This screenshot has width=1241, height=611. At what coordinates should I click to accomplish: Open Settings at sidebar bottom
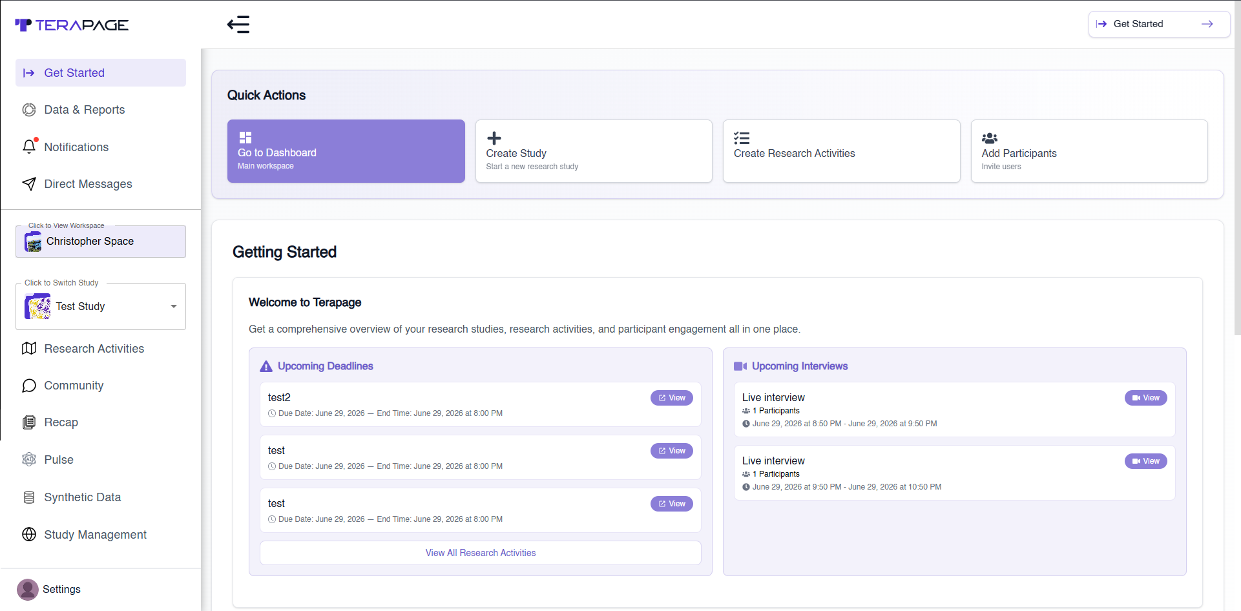click(x=61, y=590)
